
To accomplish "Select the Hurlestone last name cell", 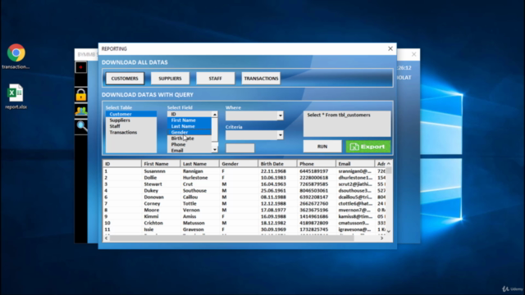I will (195, 178).
